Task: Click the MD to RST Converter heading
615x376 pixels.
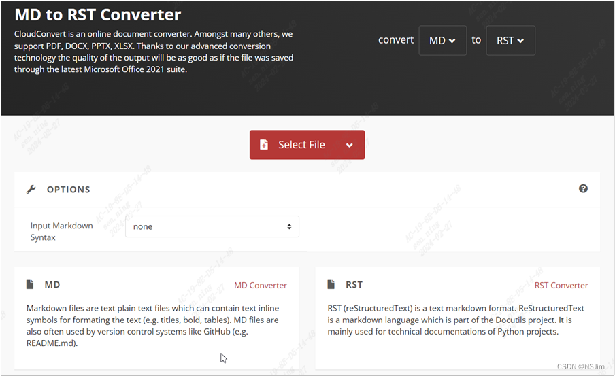Action: click(x=98, y=14)
